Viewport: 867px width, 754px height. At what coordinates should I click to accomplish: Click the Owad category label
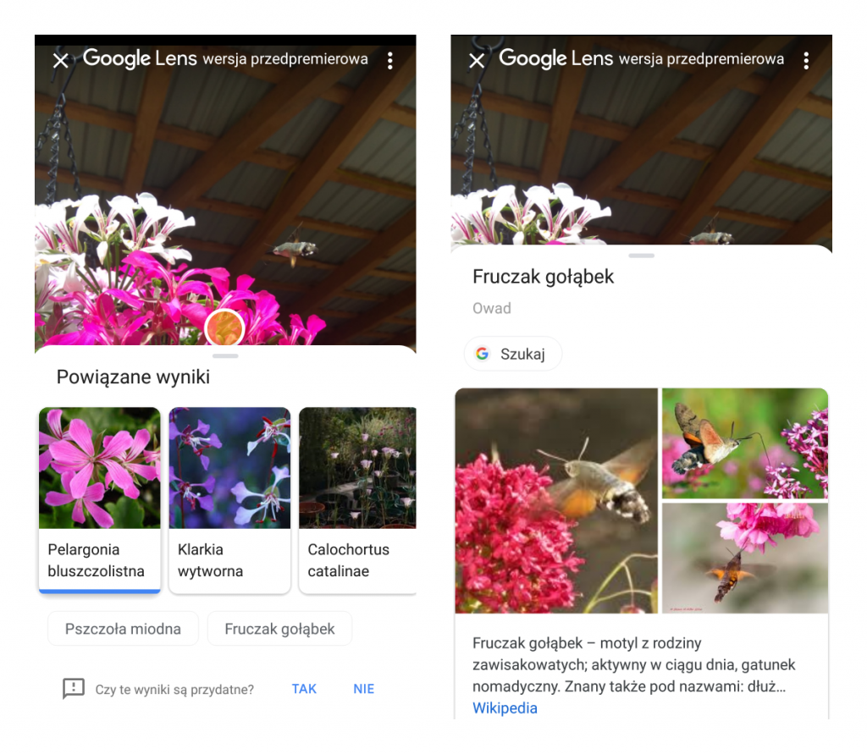(492, 308)
